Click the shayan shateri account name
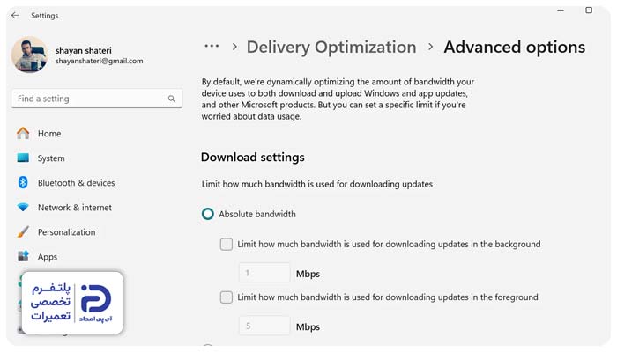Image resolution: width=617 pixels, height=352 pixels. pyautogui.click(x=84, y=50)
